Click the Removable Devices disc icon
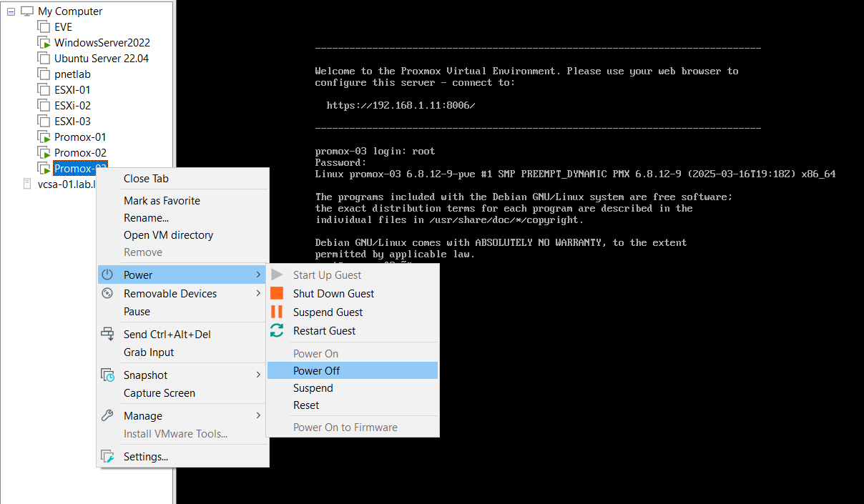864x504 pixels. pyautogui.click(x=107, y=293)
